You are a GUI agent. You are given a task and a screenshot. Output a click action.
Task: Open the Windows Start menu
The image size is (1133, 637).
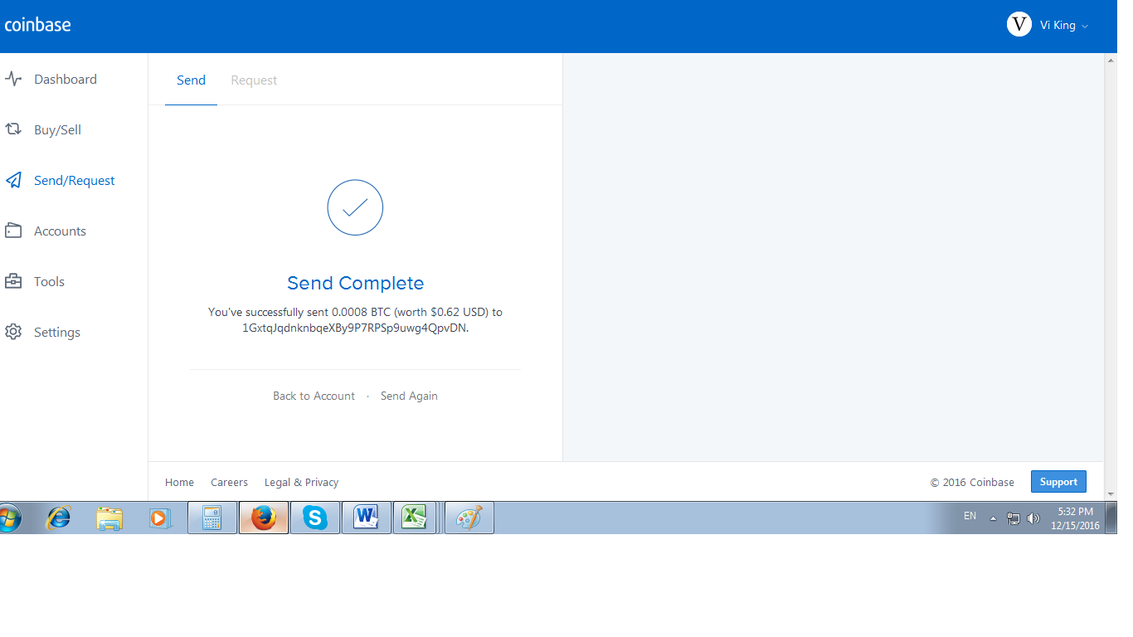click(8, 518)
